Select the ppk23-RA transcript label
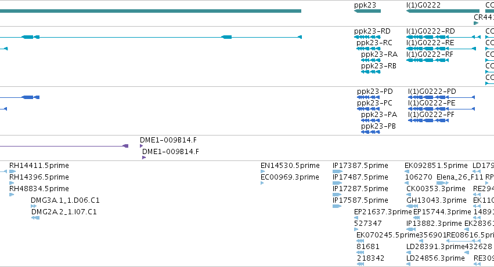The image size is (494, 267). 379,54
